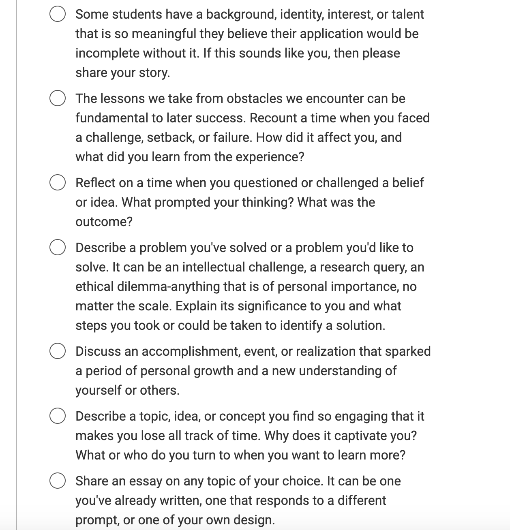Pick the problem you've solved radio button
The width and height of the screenshot is (510, 530).
pos(58,248)
